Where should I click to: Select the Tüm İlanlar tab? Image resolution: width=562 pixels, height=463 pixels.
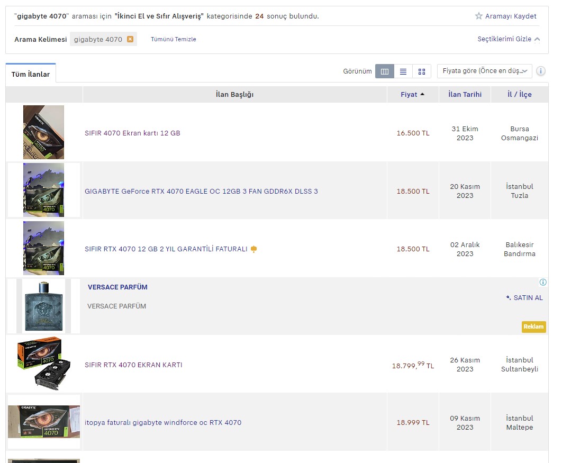tap(31, 74)
